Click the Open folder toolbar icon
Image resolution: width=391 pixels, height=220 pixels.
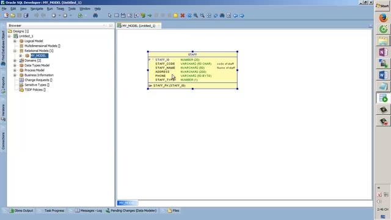pyautogui.click(x=13, y=15)
